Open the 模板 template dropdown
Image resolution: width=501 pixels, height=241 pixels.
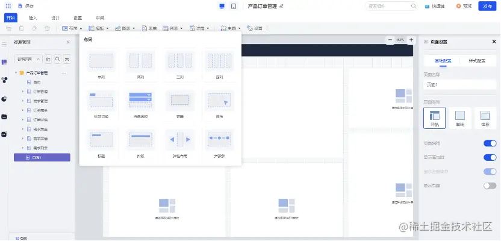point(99,28)
